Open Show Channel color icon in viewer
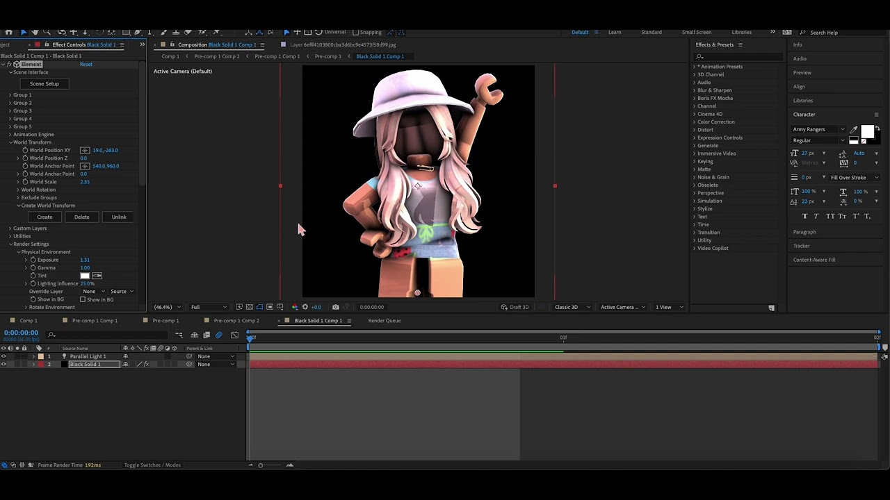The image size is (890, 500). pyautogui.click(x=295, y=307)
